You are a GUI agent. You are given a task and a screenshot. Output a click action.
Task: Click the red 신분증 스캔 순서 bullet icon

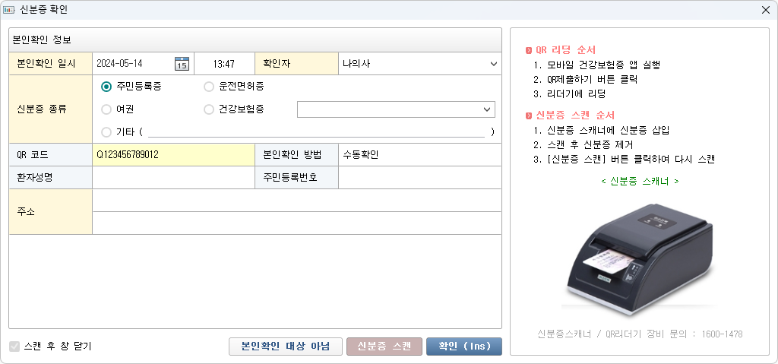click(529, 116)
